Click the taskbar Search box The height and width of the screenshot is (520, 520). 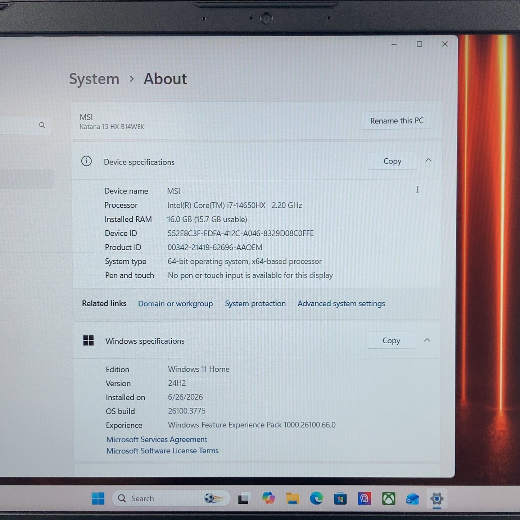click(x=171, y=498)
